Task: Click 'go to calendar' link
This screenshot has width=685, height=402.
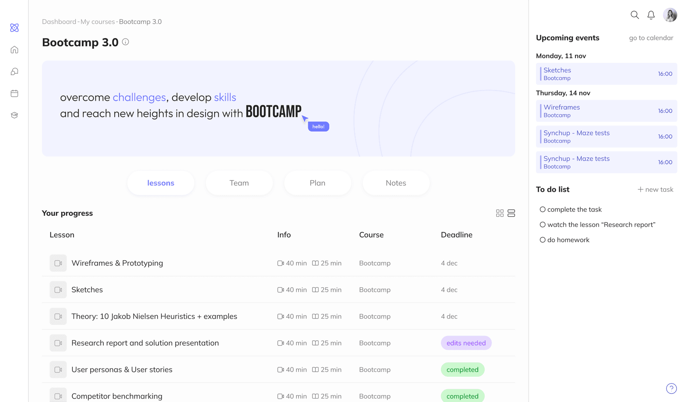Action: [651, 38]
